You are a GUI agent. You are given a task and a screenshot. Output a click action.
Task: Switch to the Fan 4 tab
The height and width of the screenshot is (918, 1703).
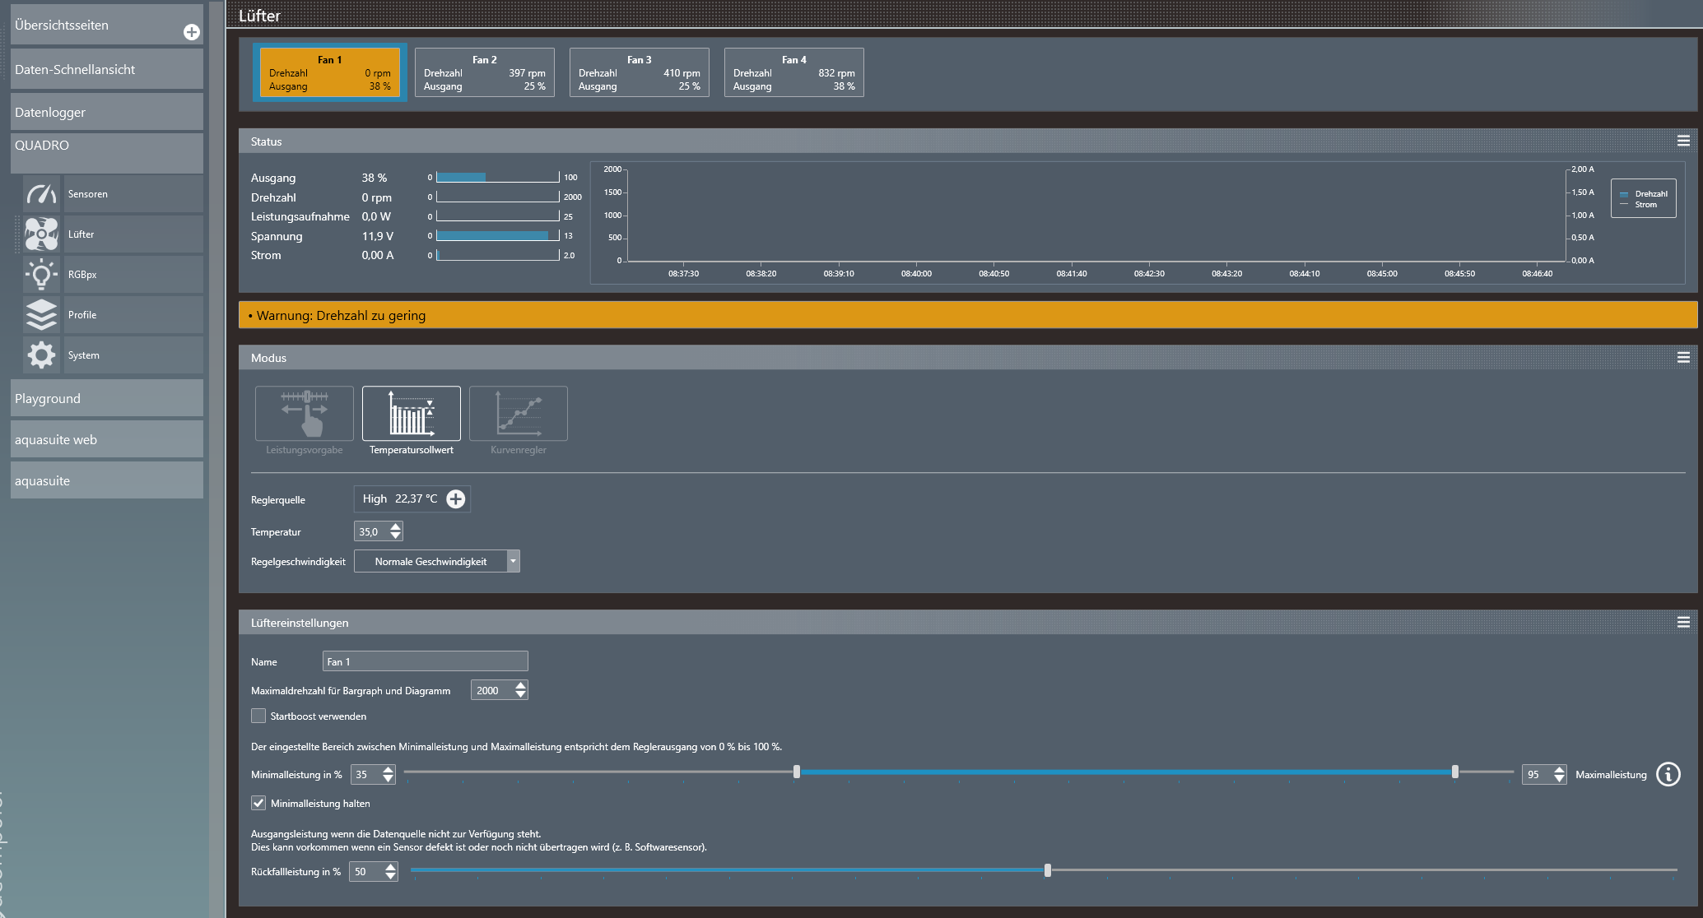coord(793,72)
